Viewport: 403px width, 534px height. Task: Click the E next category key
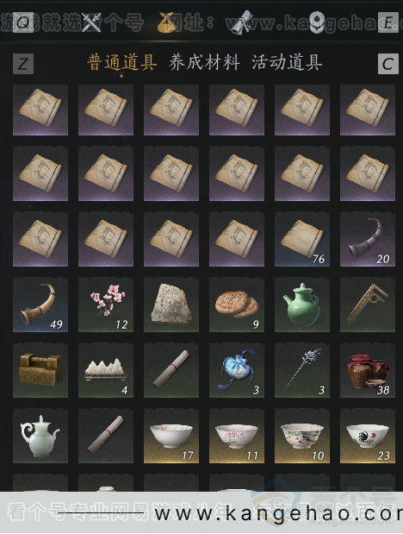(x=388, y=22)
